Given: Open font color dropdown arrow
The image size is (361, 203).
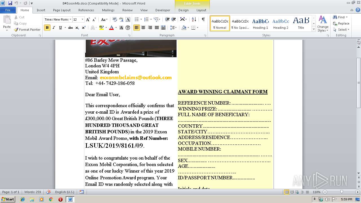Looking at the screenshot, I should click(116, 28).
